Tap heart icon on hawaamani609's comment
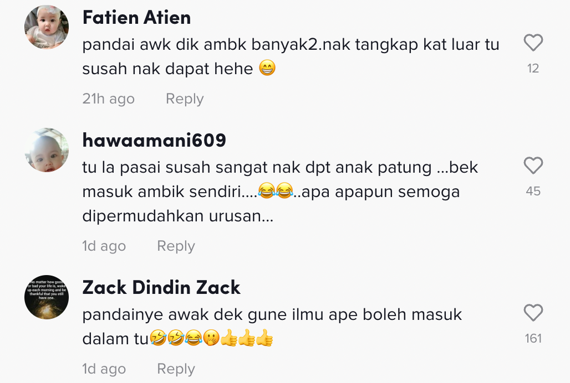The image size is (570, 383). click(533, 165)
